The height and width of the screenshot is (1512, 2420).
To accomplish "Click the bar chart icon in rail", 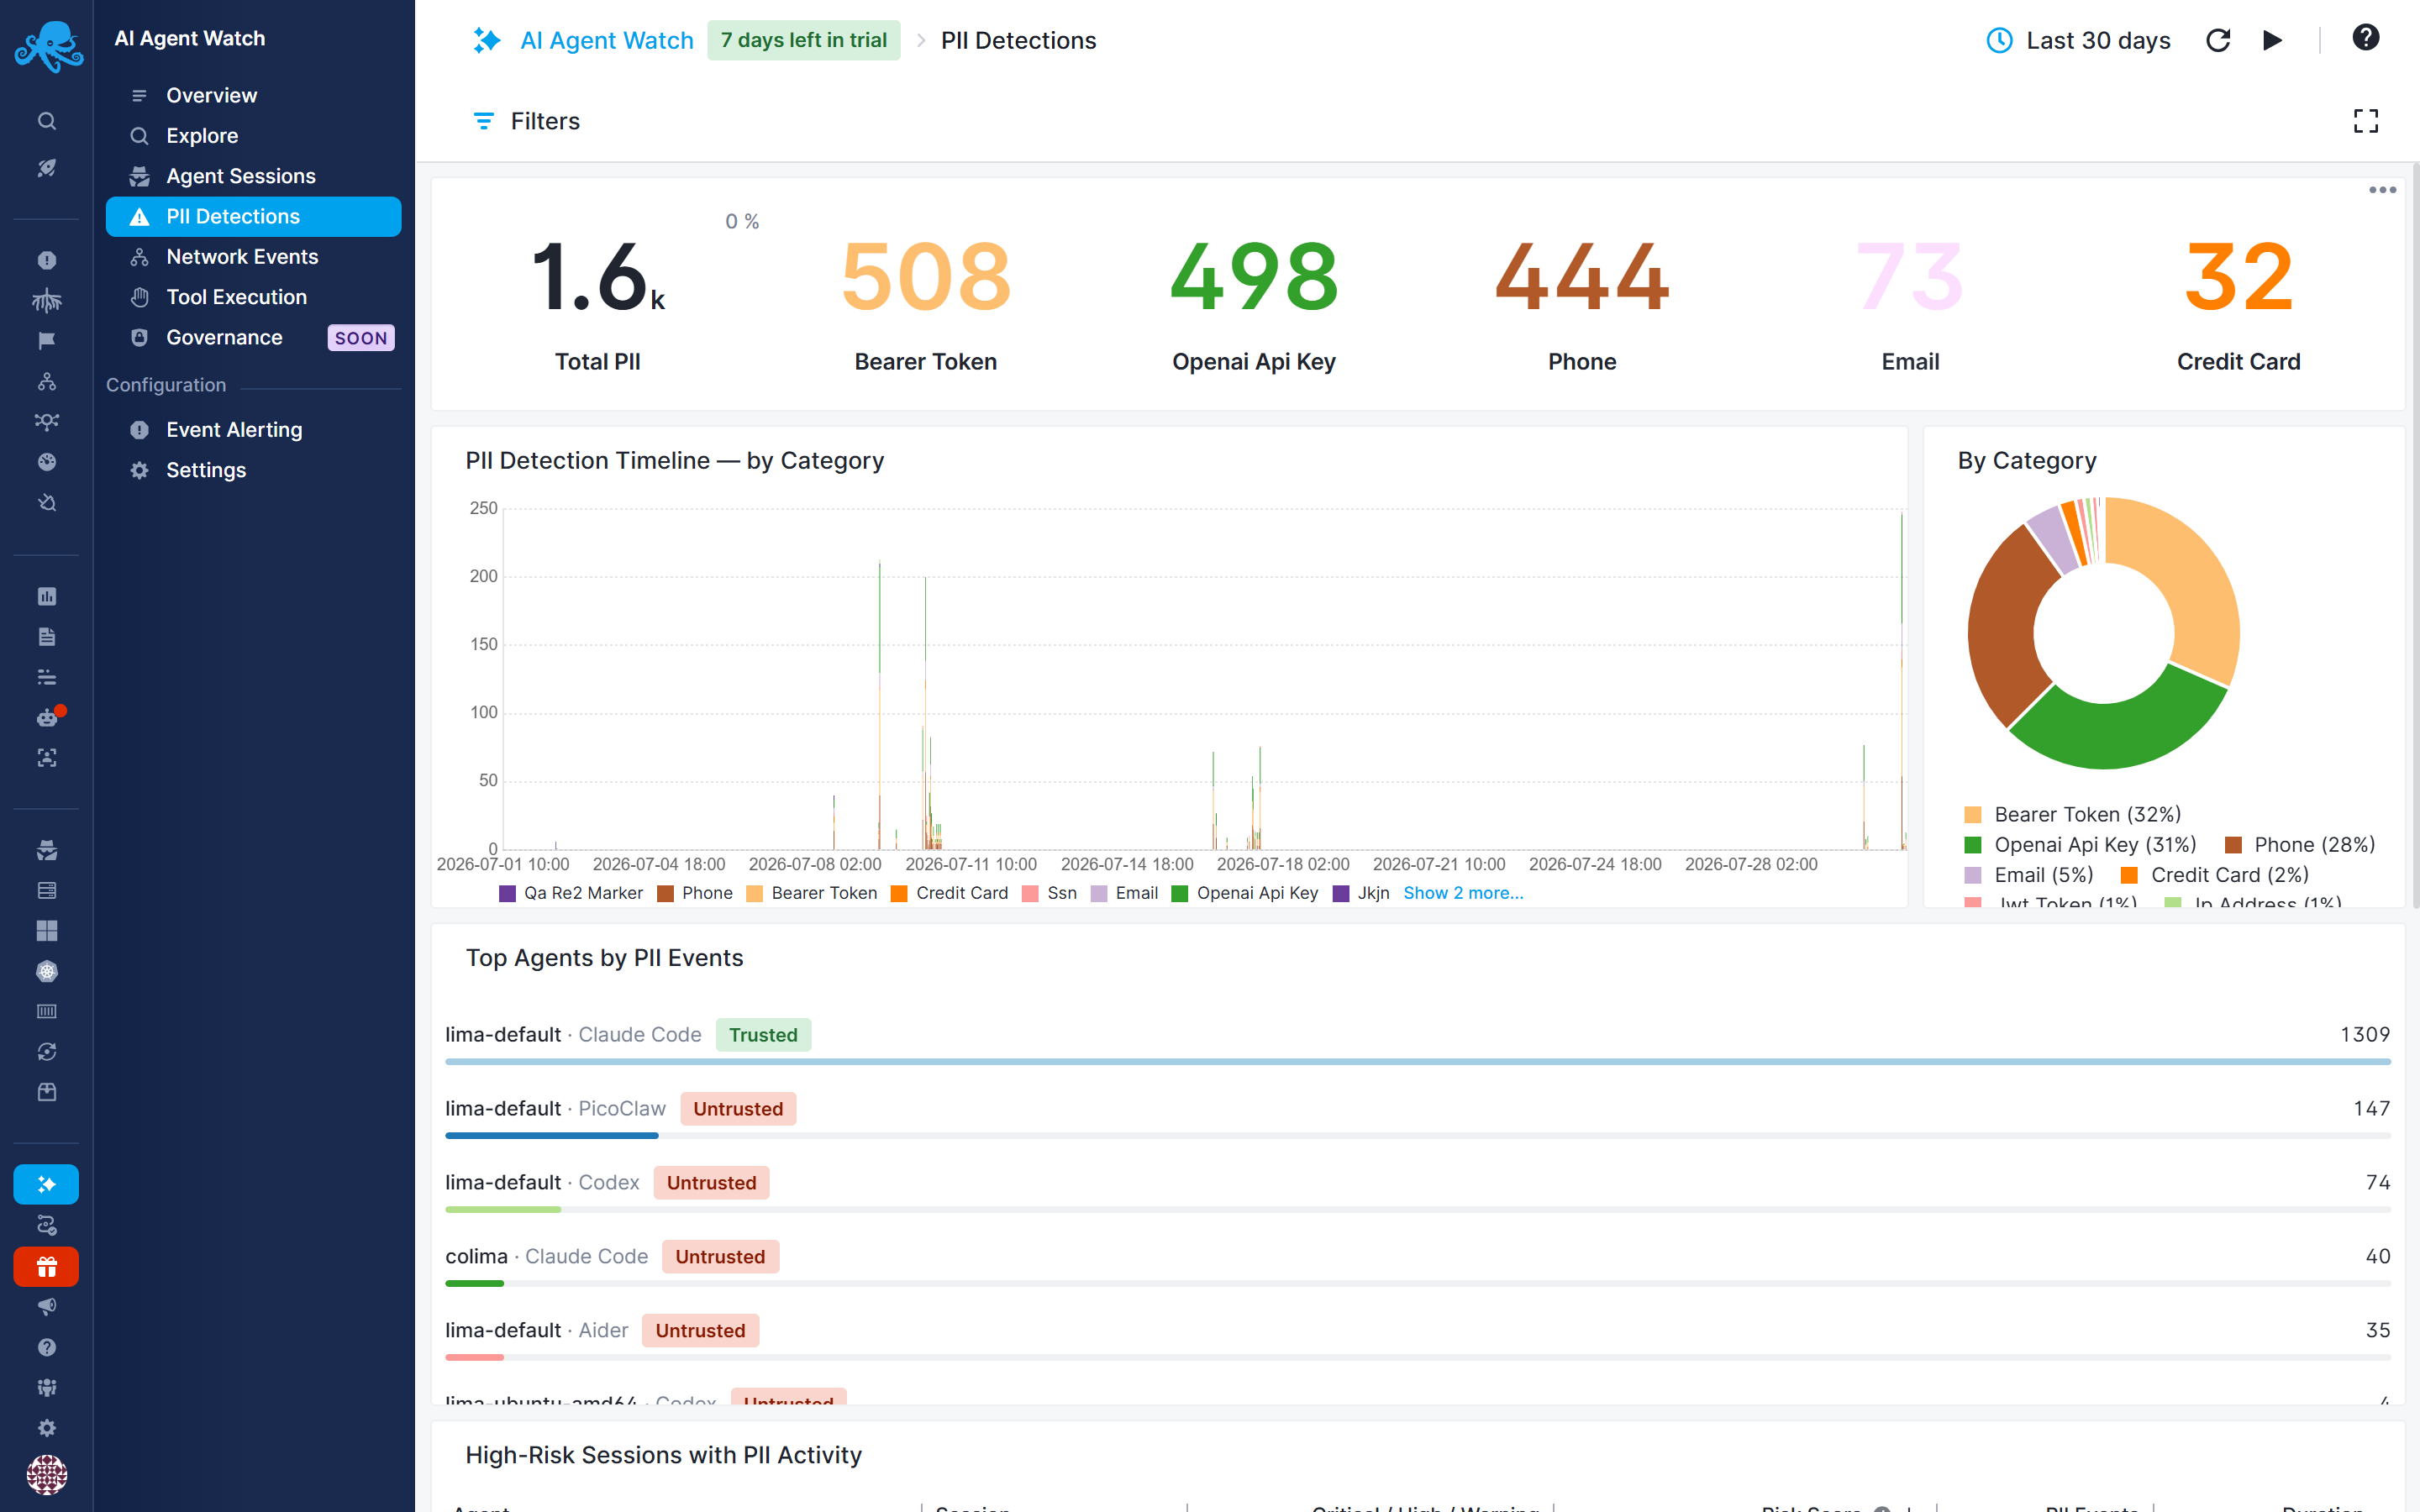I will tap(47, 596).
